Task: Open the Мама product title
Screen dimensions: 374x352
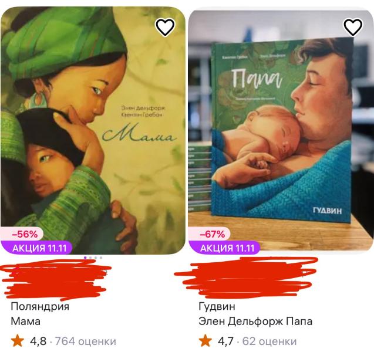Action: coord(25,321)
